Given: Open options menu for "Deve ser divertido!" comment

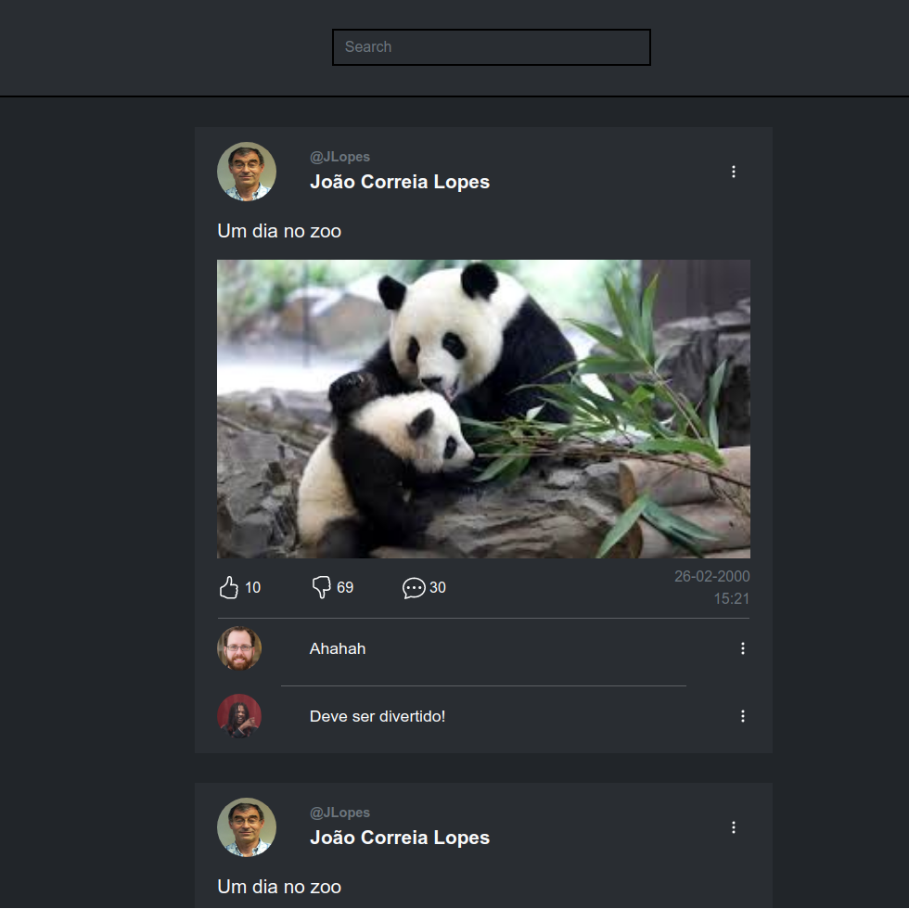Looking at the screenshot, I should 742,716.
